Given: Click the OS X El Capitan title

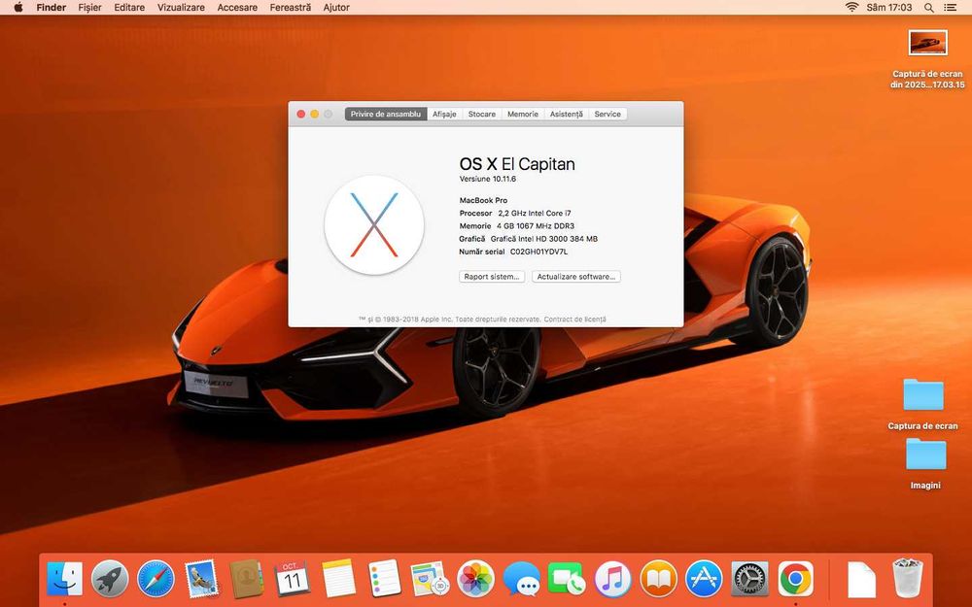Looking at the screenshot, I should point(517,164).
